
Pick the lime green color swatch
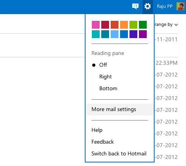(133, 25)
